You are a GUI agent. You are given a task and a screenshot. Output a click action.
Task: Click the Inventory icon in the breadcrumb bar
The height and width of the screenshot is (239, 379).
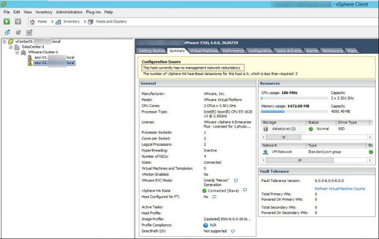tap(58, 22)
